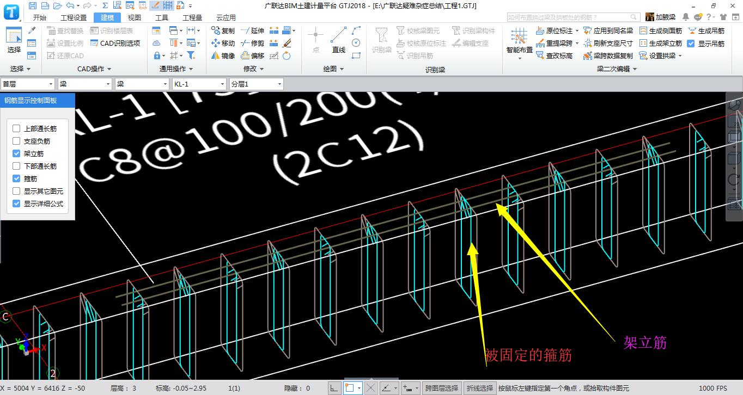The height and width of the screenshot is (395, 743).
Task: Click 梁跨数据复制 (Copy beam span data)
Action: point(608,55)
